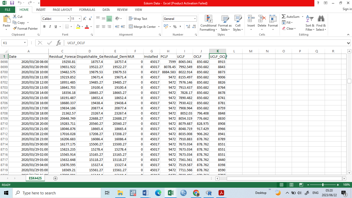Image resolution: width=352 pixels, height=198 pixels.
Task: Toggle Underline formatting
Action: click(x=56, y=27)
